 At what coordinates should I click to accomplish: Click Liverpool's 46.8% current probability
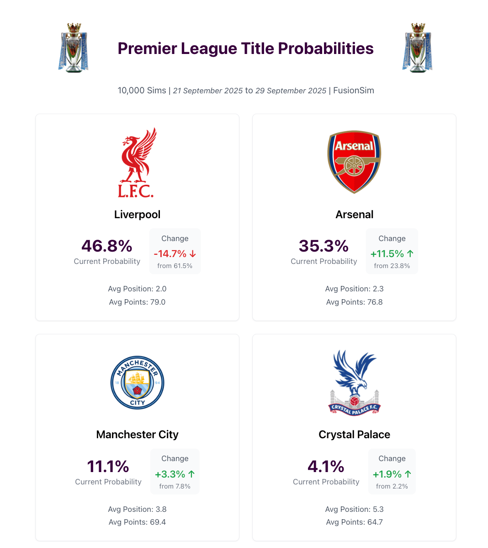click(107, 246)
